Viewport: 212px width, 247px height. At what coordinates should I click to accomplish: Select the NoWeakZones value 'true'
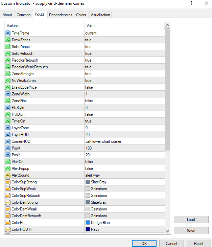coord(88,81)
